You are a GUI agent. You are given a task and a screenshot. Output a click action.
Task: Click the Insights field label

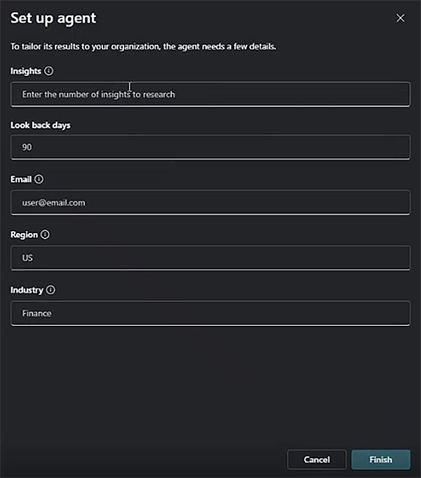point(25,71)
